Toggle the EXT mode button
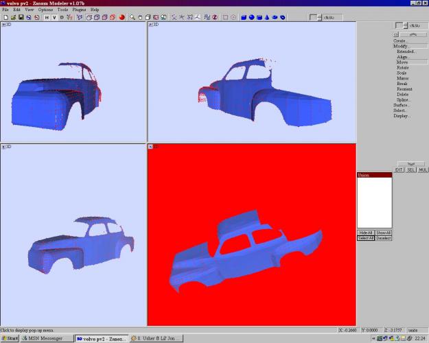The height and width of the screenshot is (343, 429). click(x=399, y=169)
